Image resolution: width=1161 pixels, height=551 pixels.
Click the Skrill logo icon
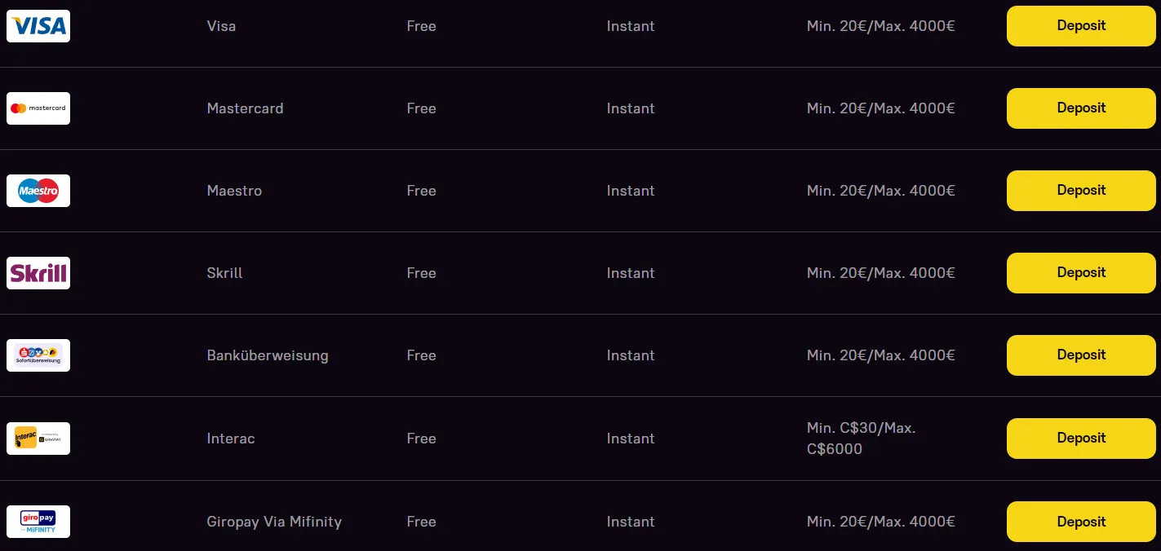[x=38, y=273]
